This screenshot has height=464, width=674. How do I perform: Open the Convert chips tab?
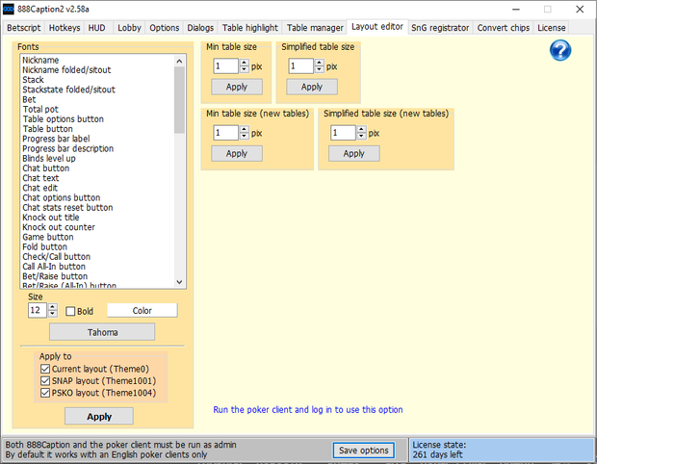(503, 28)
